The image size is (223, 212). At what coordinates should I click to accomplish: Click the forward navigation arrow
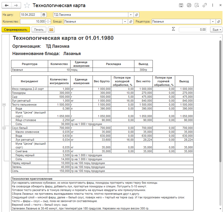point(16,5)
